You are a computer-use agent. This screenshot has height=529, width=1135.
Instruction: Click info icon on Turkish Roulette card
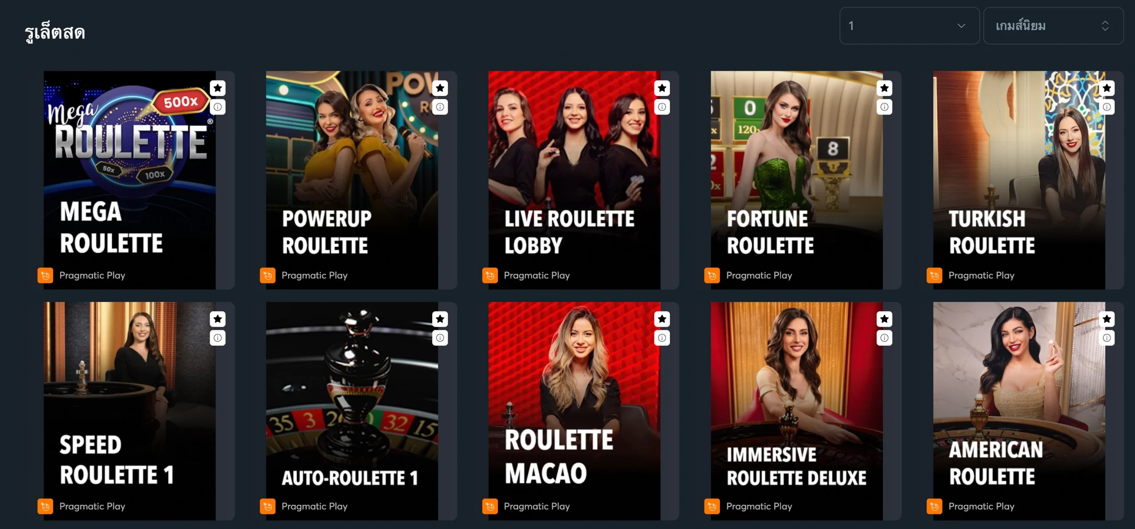1107,107
